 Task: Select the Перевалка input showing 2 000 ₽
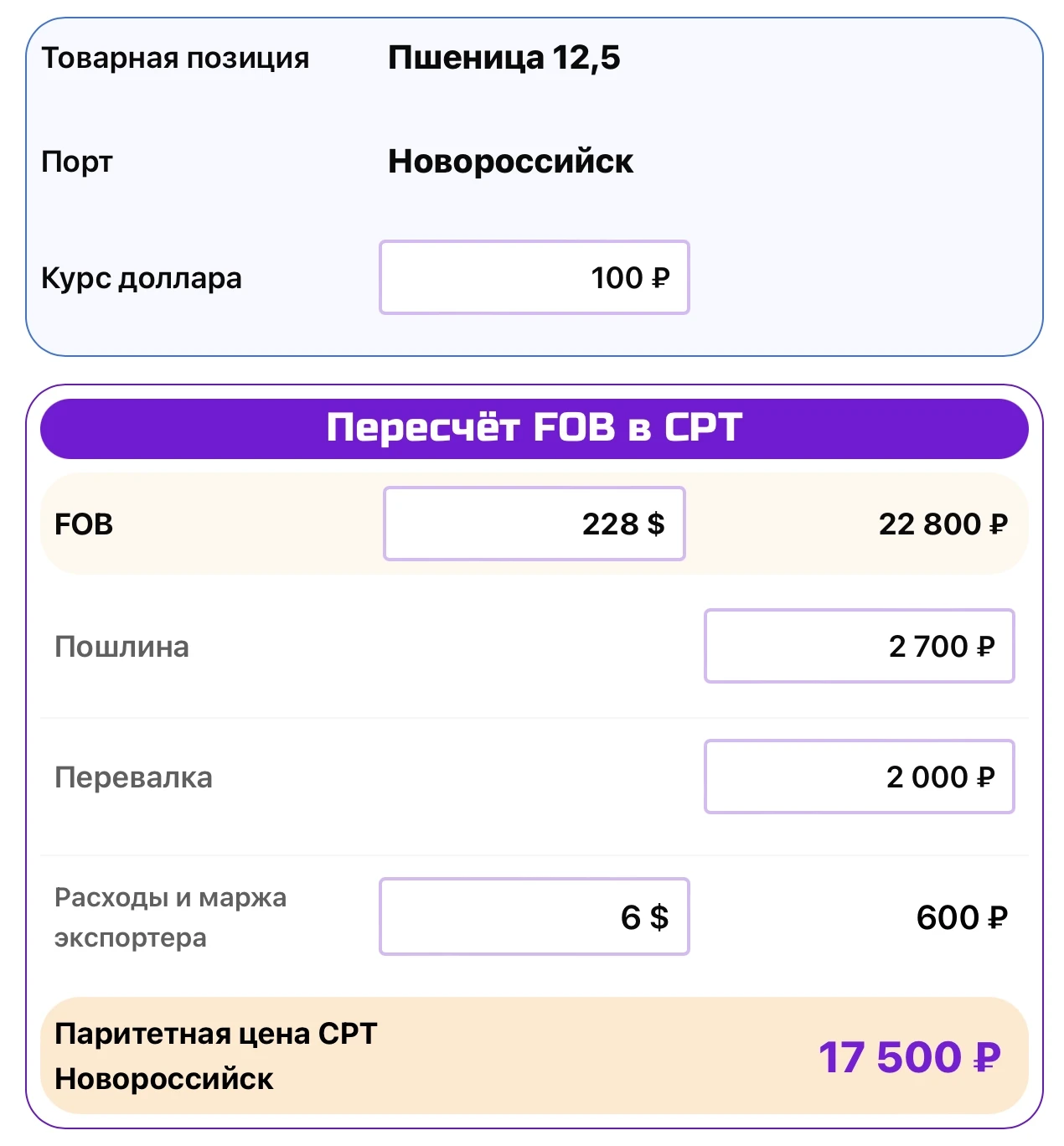tap(859, 777)
